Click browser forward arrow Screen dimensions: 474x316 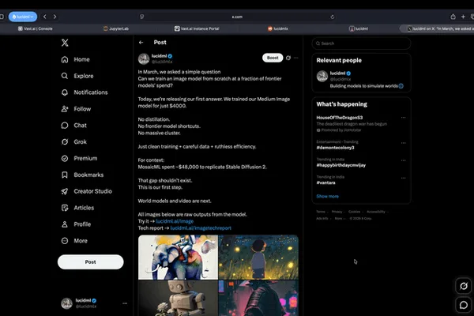[55, 17]
